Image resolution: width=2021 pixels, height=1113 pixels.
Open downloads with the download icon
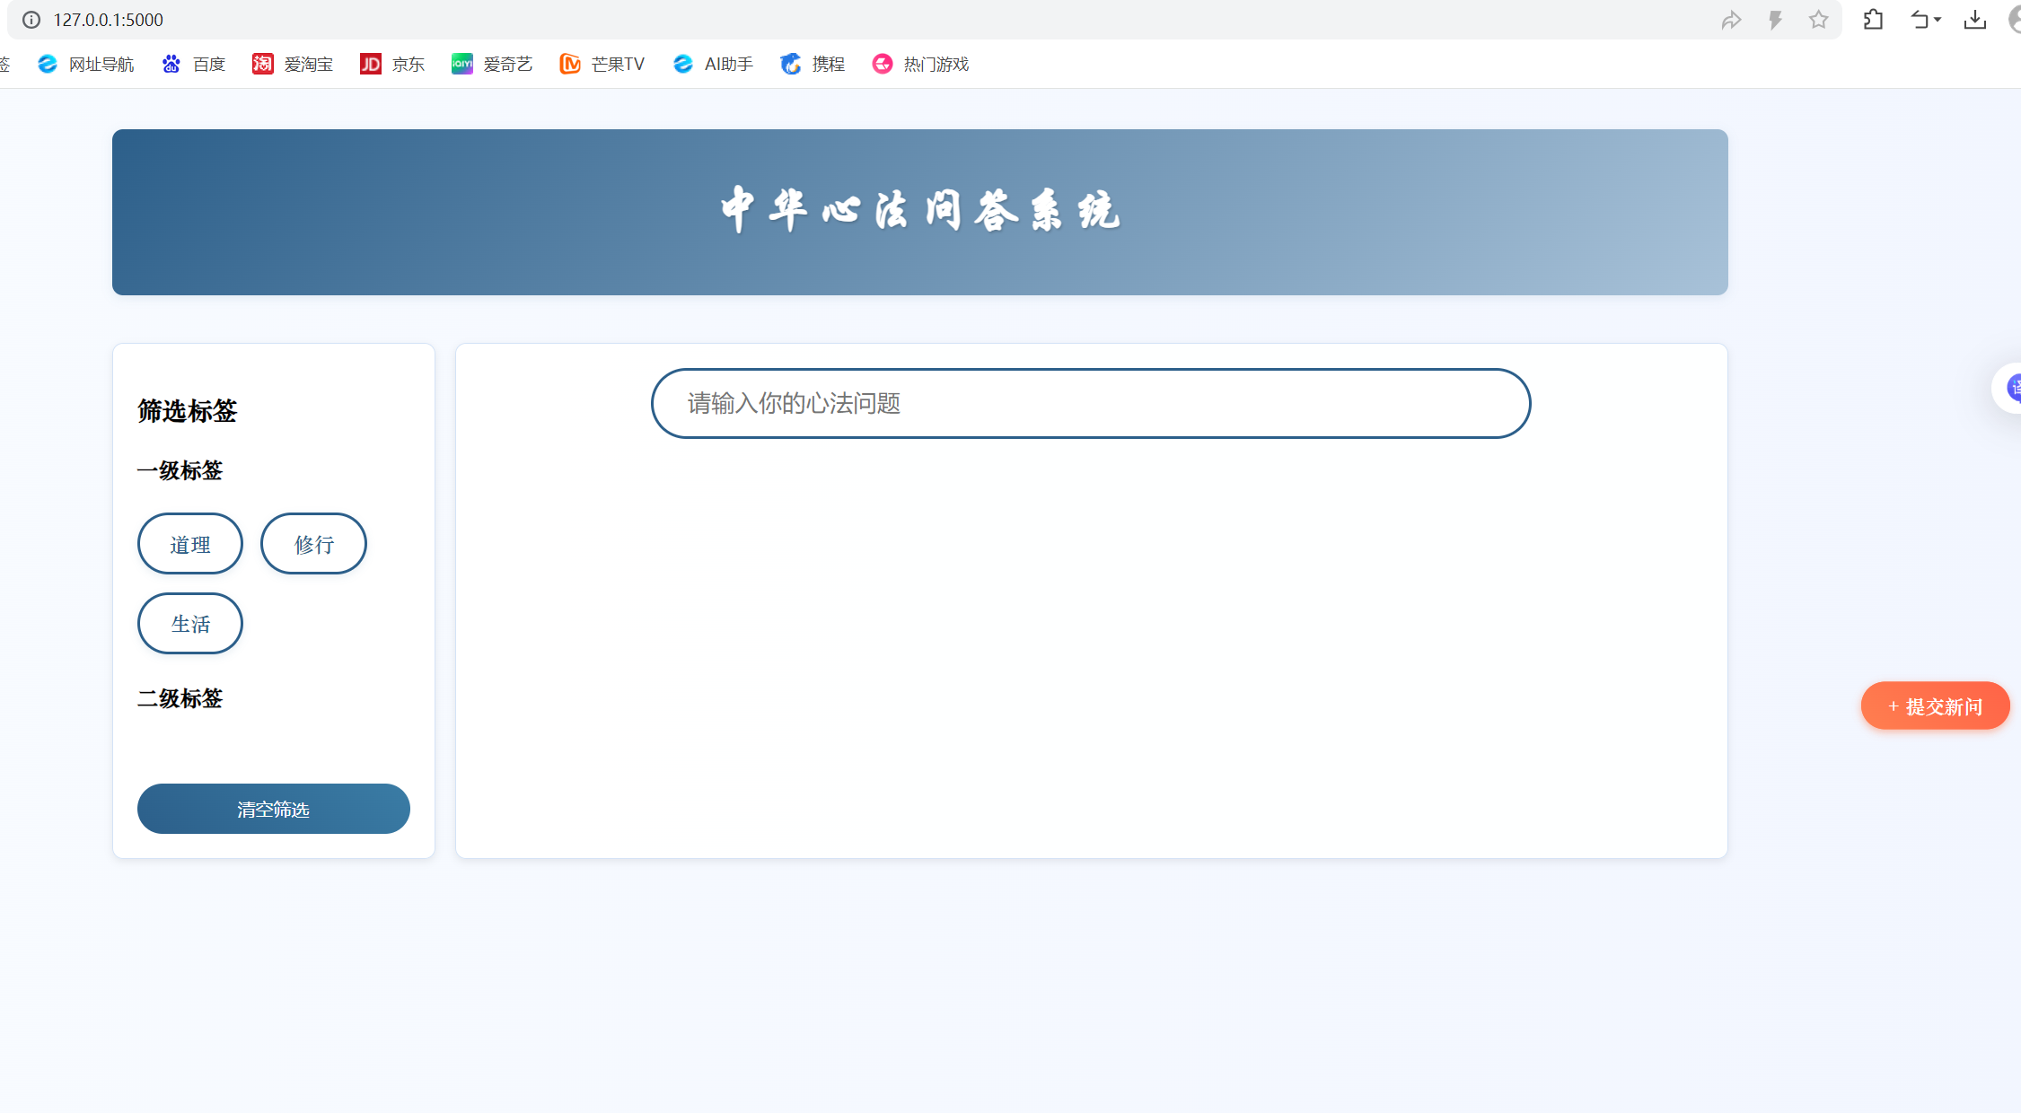(1974, 20)
